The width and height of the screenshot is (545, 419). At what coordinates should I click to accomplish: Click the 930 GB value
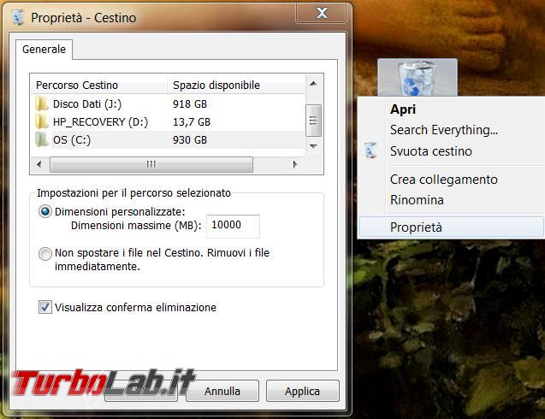tap(190, 139)
